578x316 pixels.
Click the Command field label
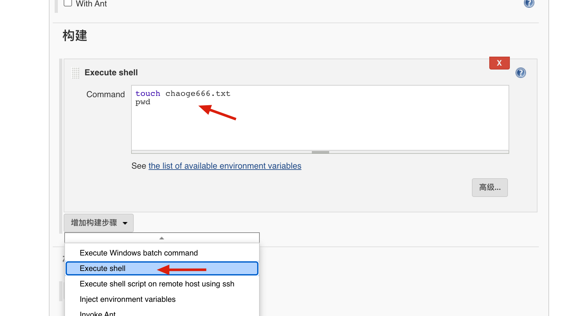[105, 94]
